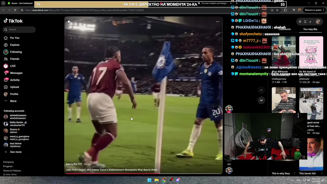
Task: Open new browser tab
Action: (x=237, y=3)
